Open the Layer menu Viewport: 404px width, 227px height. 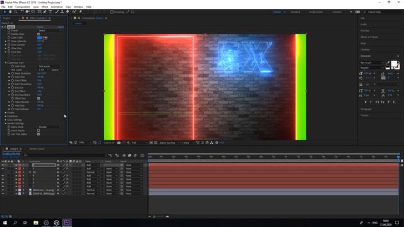coord(36,7)
